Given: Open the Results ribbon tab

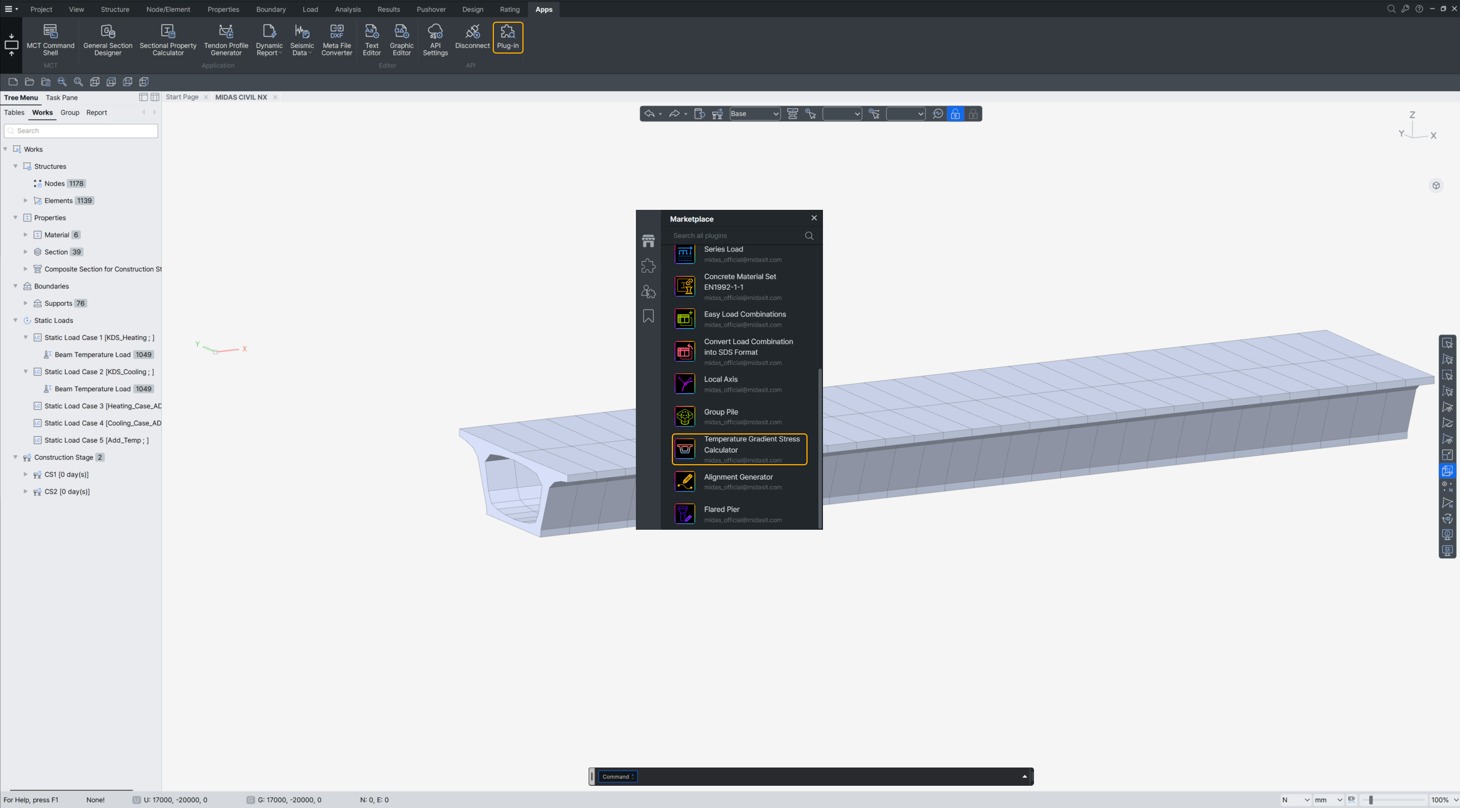Looking at the screenshot, I should point(388,9).
